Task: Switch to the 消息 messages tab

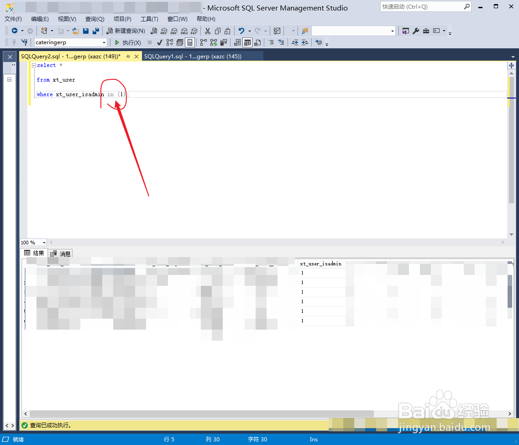Action: coord(60,254)
